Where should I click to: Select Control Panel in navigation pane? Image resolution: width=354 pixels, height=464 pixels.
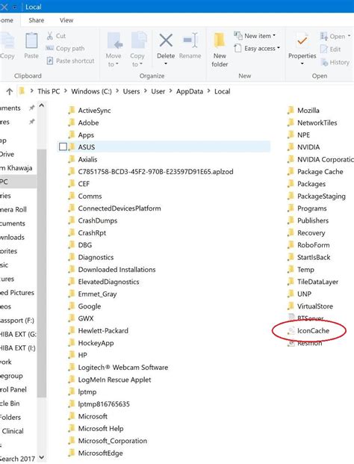tap(13, 389)
